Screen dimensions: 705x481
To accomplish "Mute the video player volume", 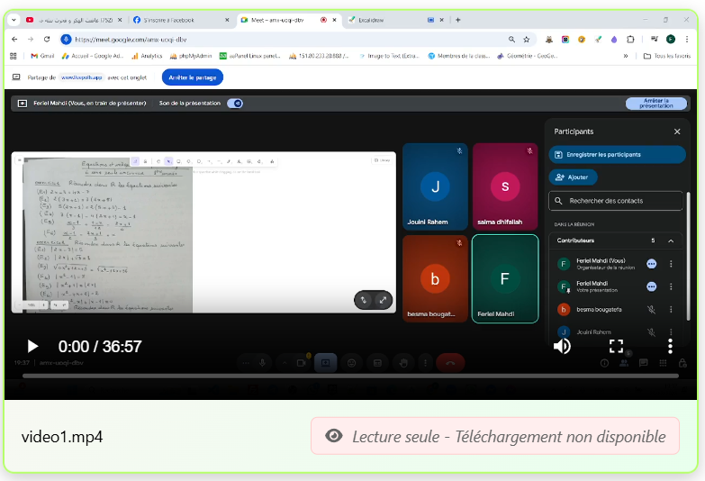I will pyautogui.click(x=562, y=346).
